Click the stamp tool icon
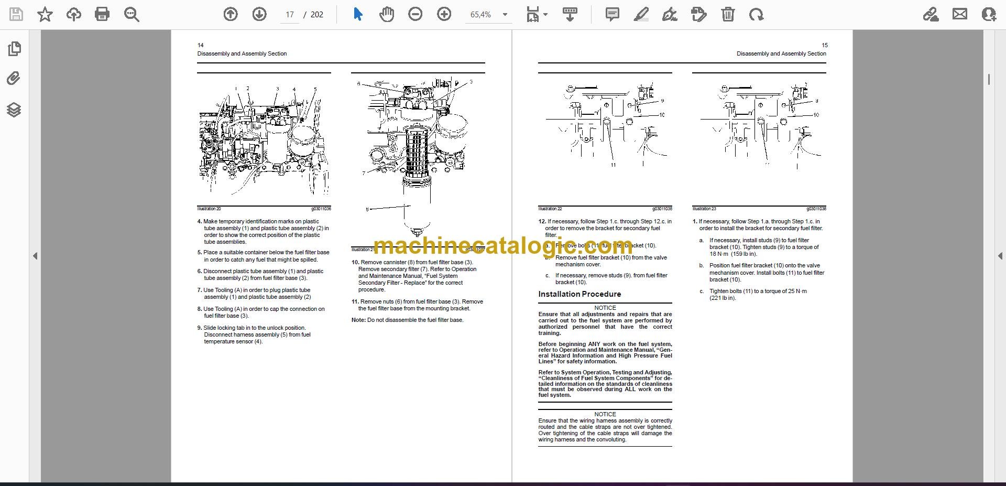The height and width of the screenshot is (486, 1006). 698,14
